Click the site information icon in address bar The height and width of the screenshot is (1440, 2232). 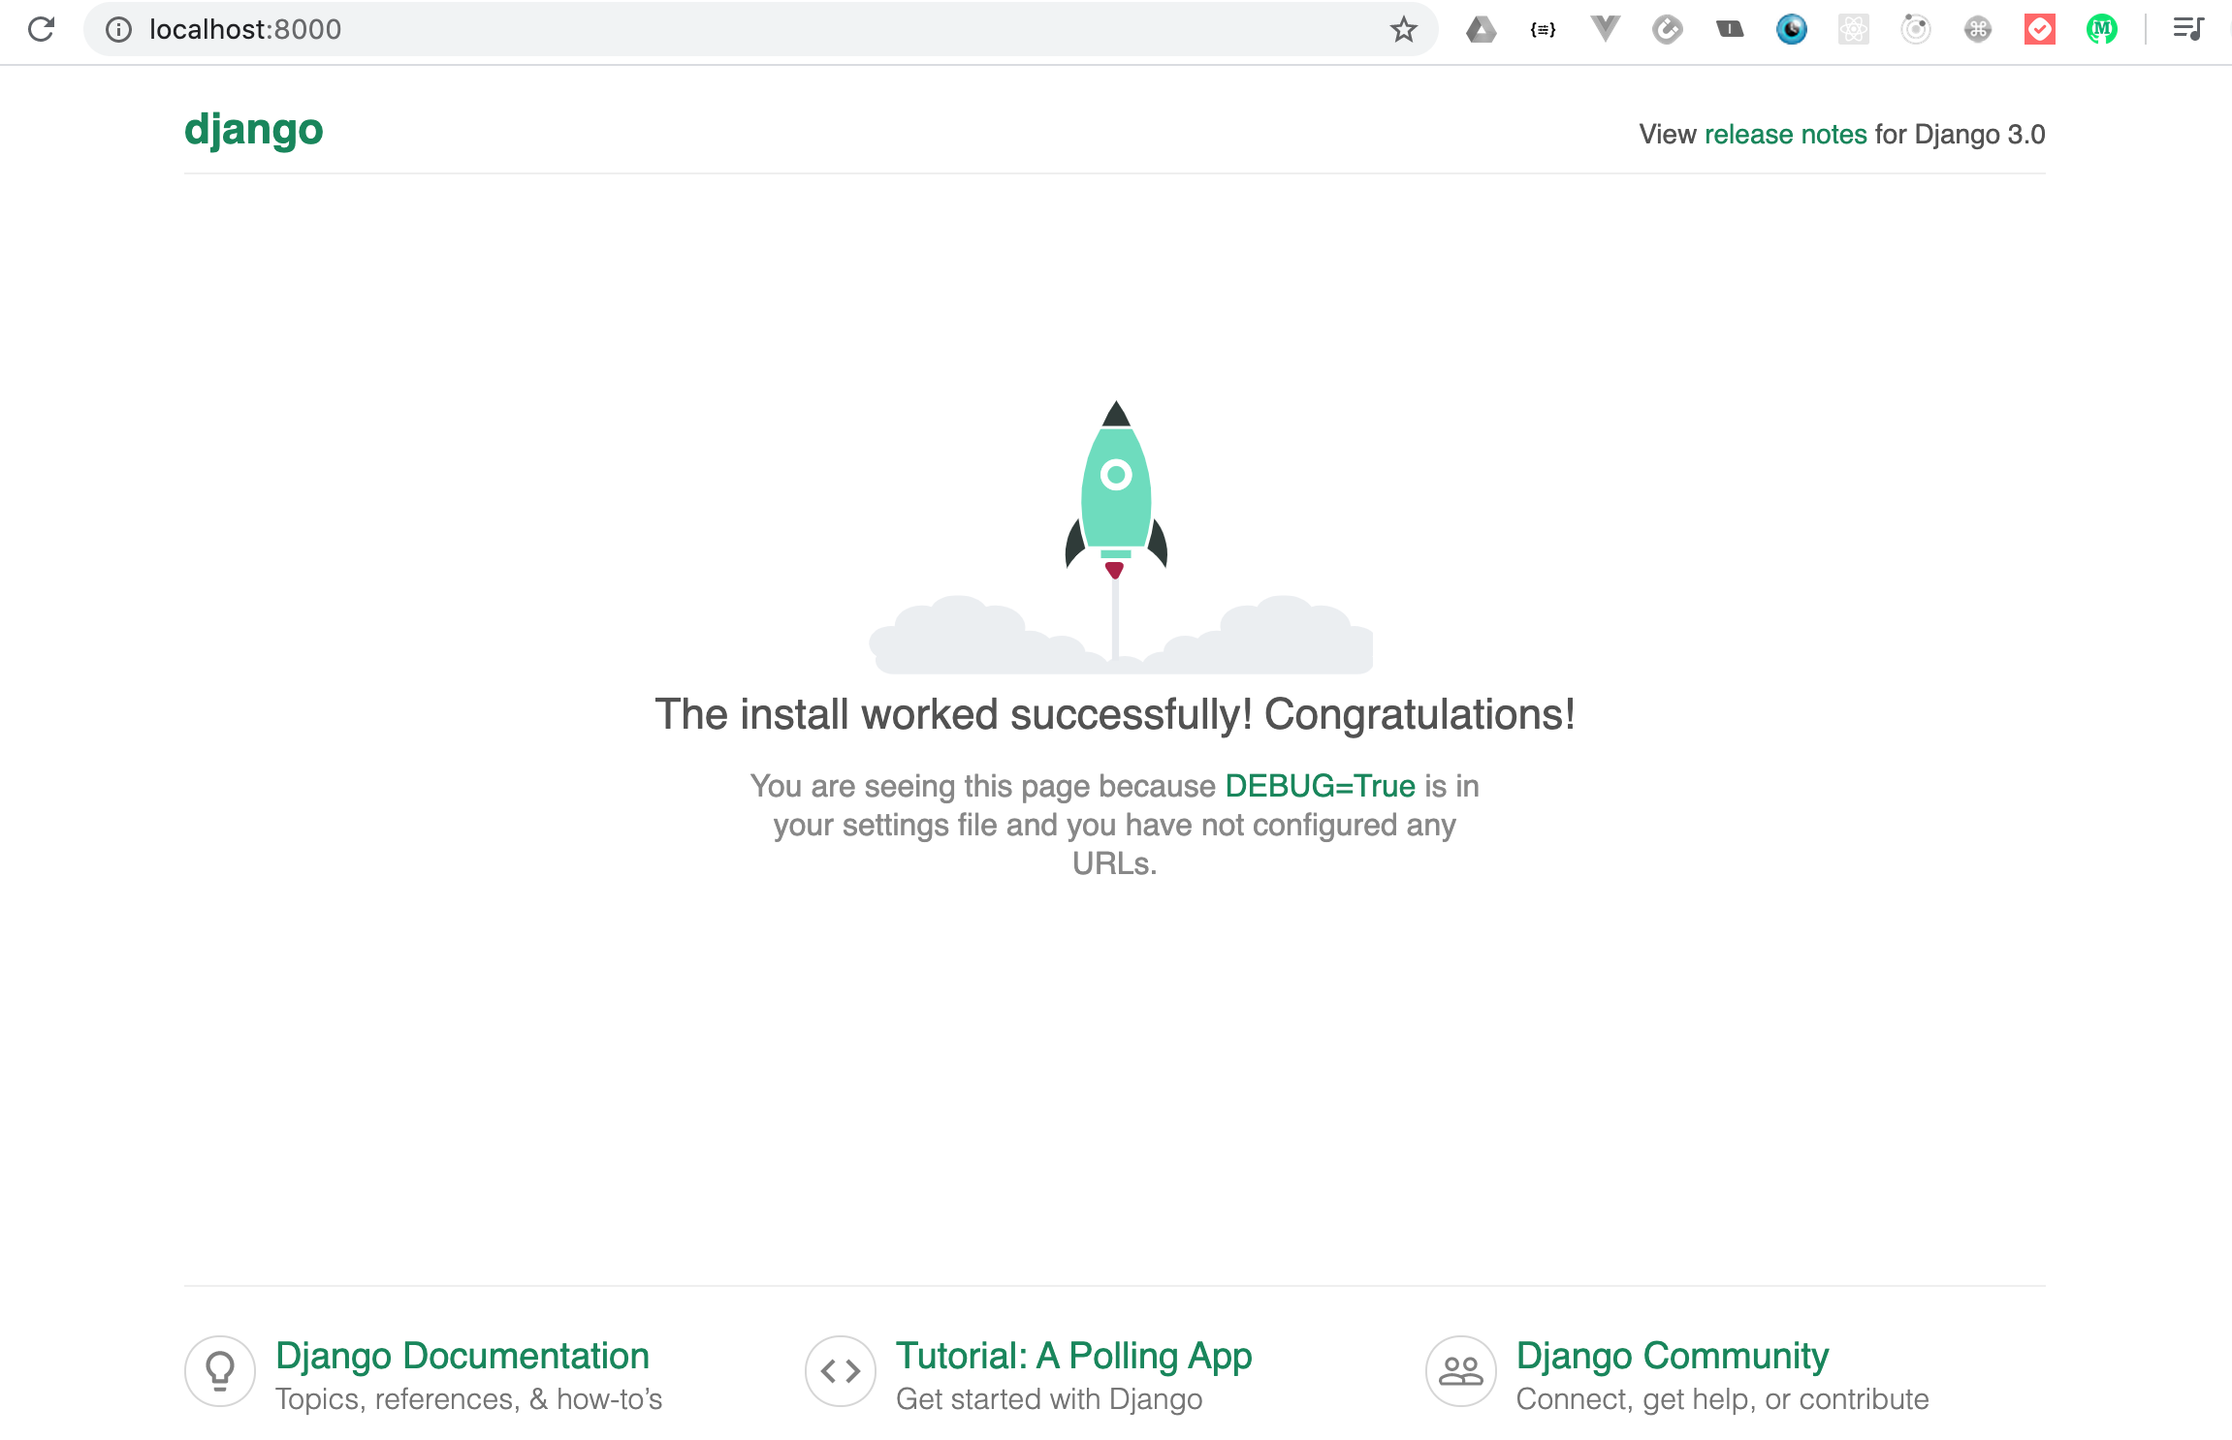pos(119,29)
